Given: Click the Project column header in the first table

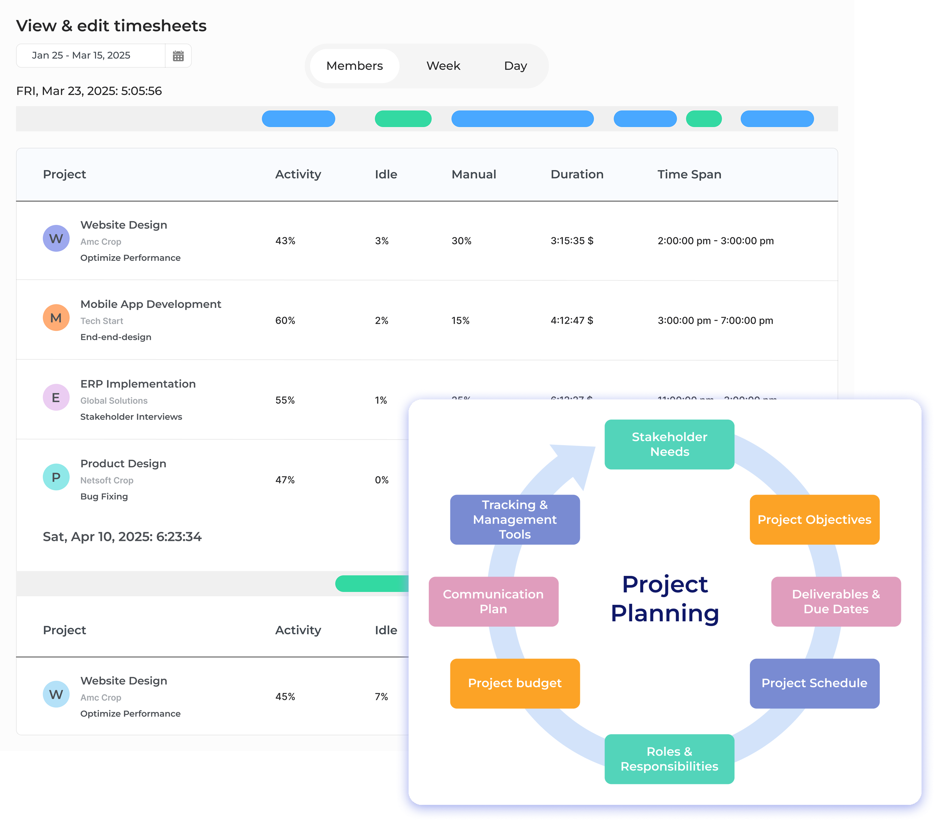Looking at the screenshot, I should pos(65,174).
